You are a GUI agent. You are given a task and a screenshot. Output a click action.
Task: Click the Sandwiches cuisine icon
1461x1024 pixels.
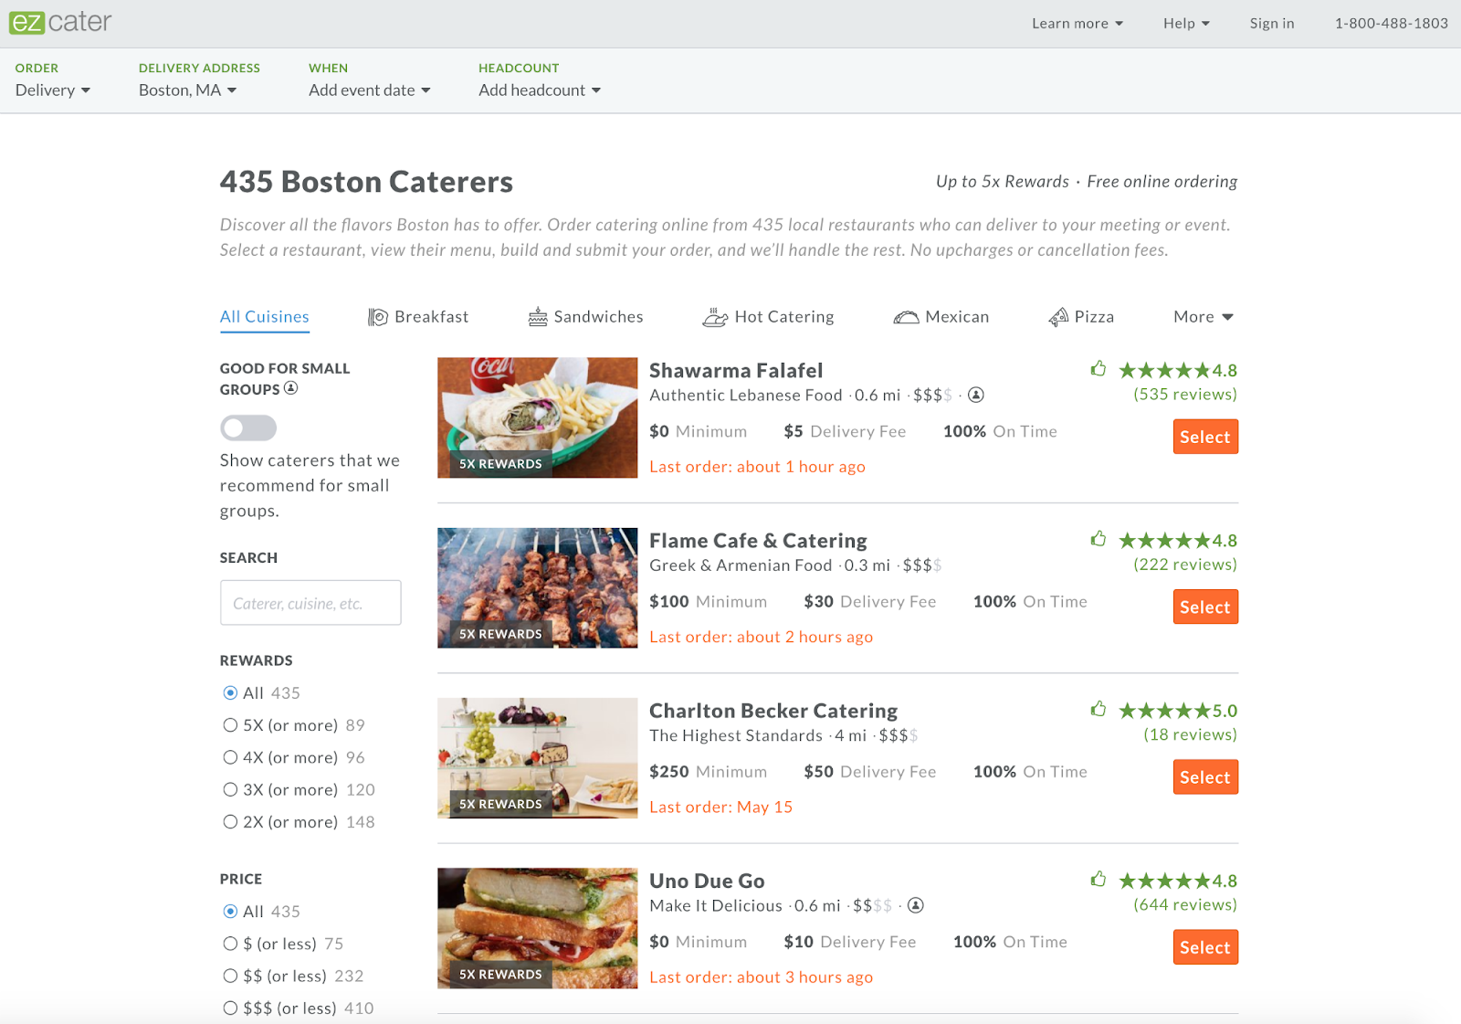tap(538, 317)
